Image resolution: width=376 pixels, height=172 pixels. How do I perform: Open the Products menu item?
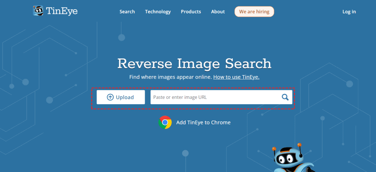coord(191,12)
